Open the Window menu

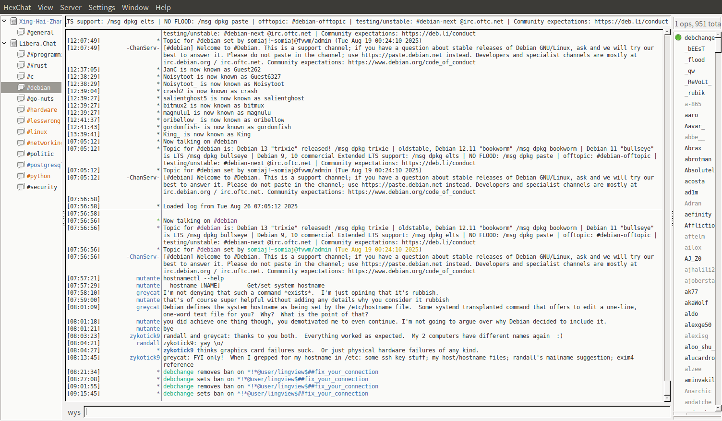(135, 7)
